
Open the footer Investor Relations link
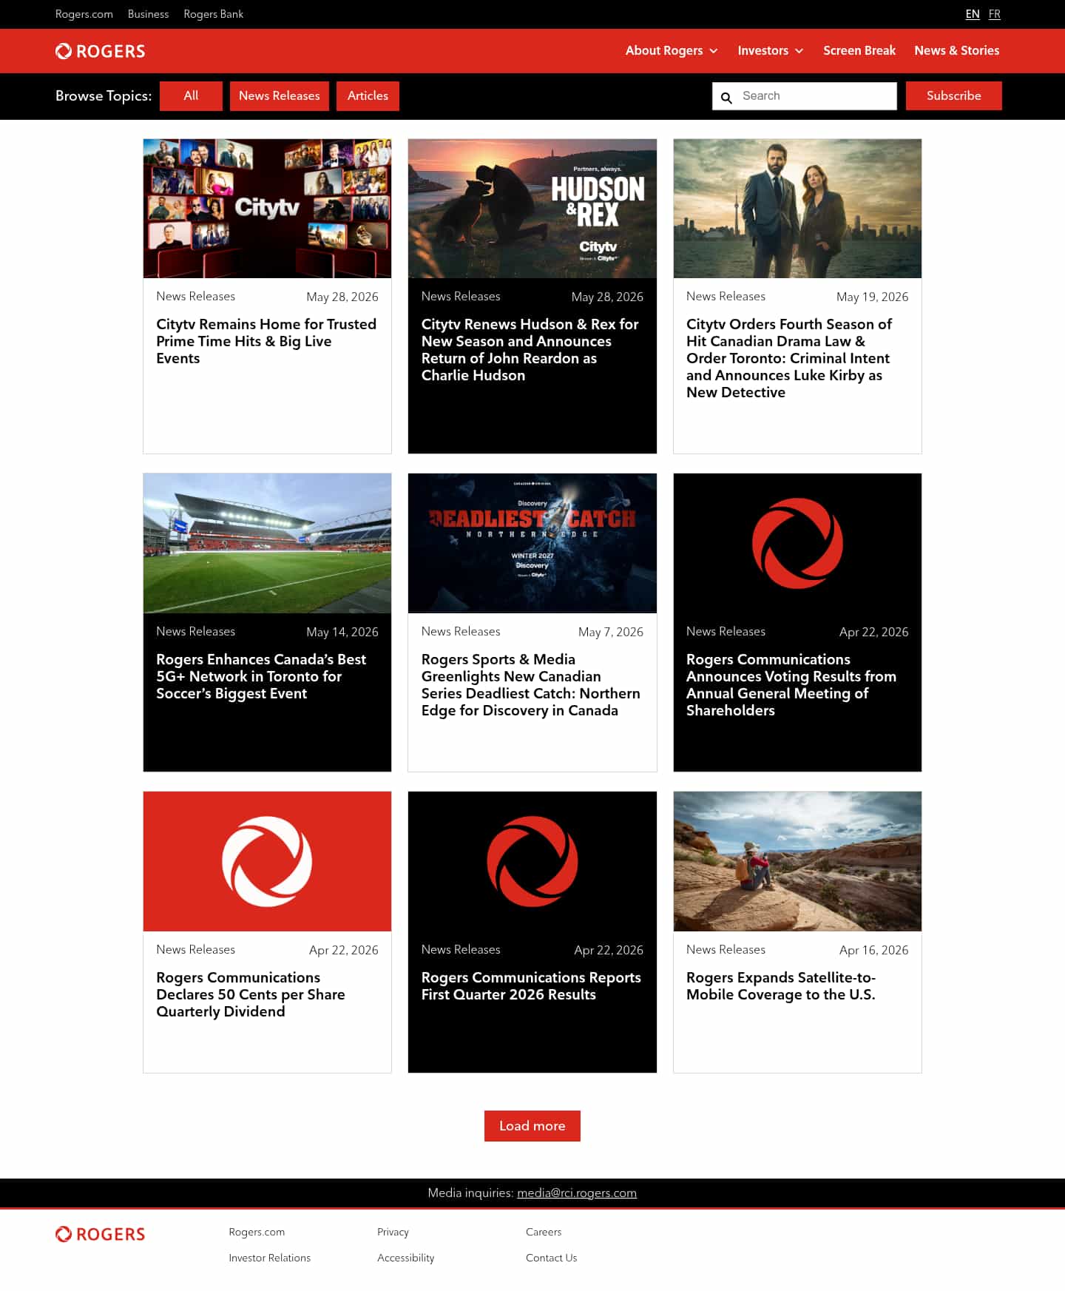(269, 1258)
